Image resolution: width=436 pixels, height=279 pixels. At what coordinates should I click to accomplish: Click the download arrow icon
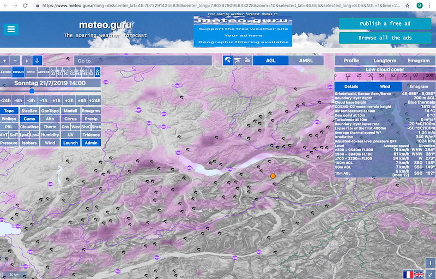coord(37,61)
